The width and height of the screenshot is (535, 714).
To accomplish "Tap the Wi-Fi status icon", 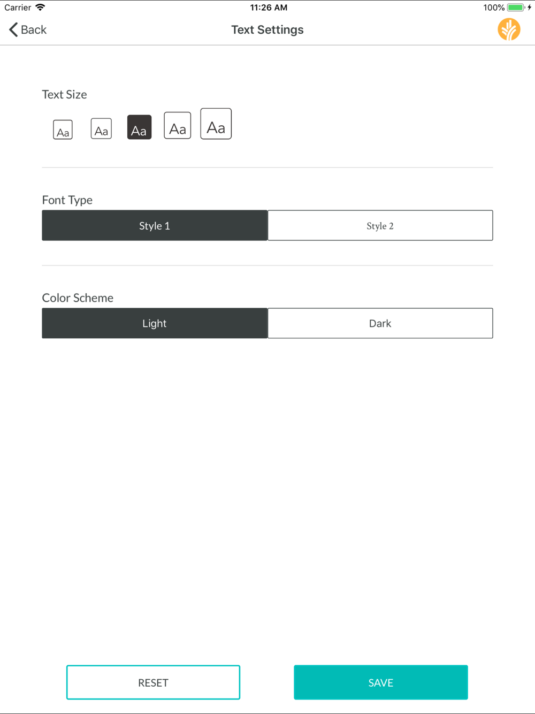I will pyautogui.click(x=40, y=7).
